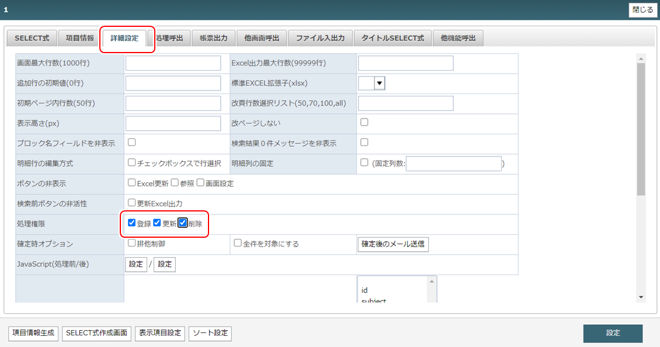Enable チェックボックスで行選択 checkbox
The image size is (660, 347).
pos(132,162)
